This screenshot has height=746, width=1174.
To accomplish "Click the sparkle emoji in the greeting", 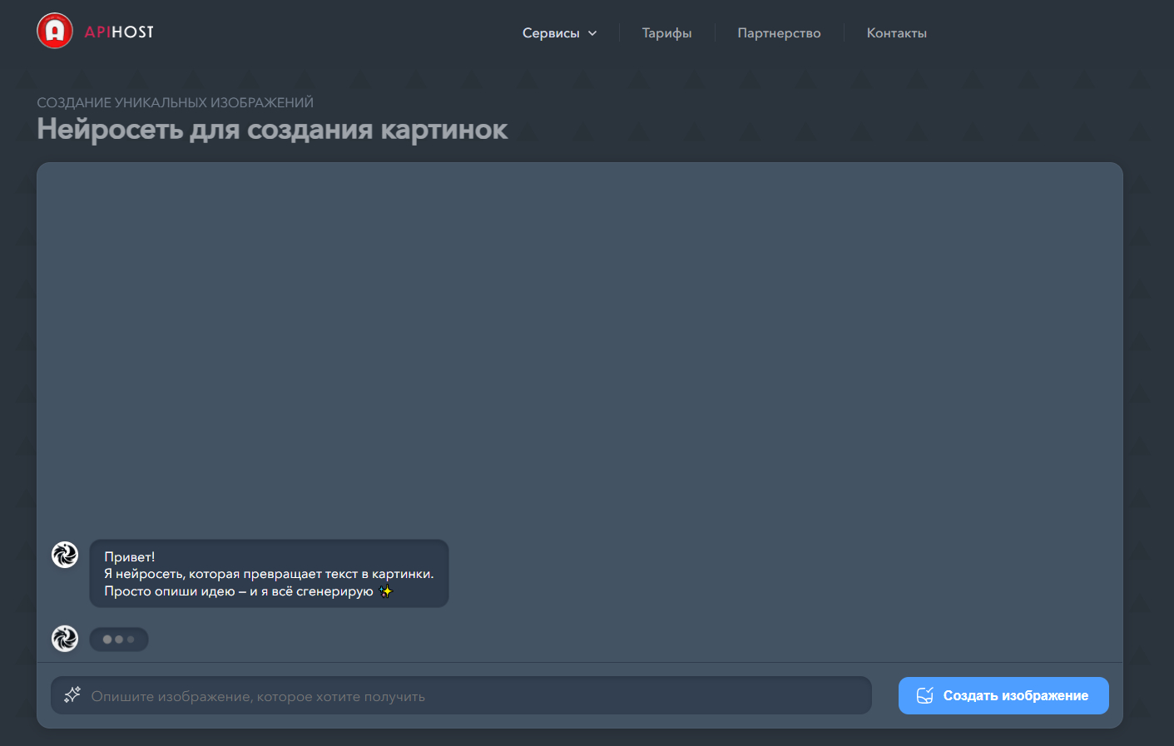I will pos(385,591).
